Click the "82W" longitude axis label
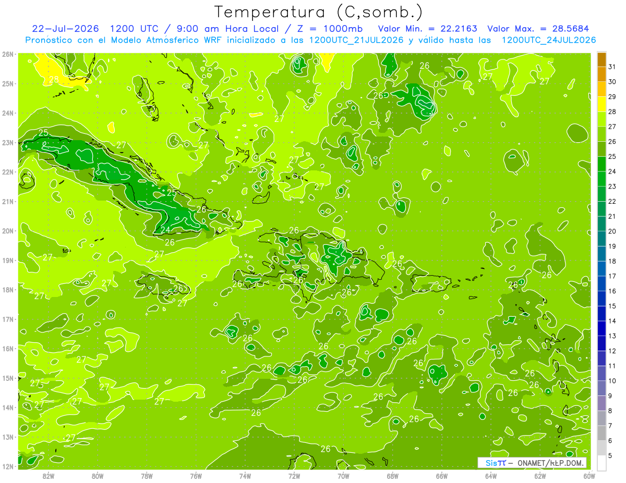Image resolution: width=626 pixels, height=483 pixels. point(49,476)
